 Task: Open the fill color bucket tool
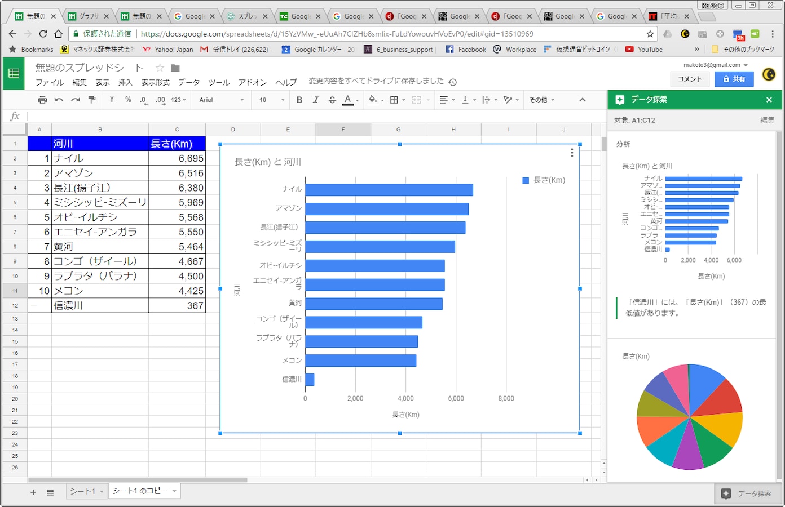(373, 100)
